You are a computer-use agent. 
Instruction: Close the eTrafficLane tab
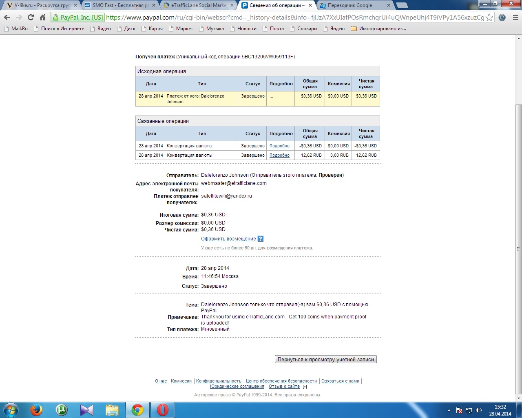pyautogui.click(x=232, y=5)
